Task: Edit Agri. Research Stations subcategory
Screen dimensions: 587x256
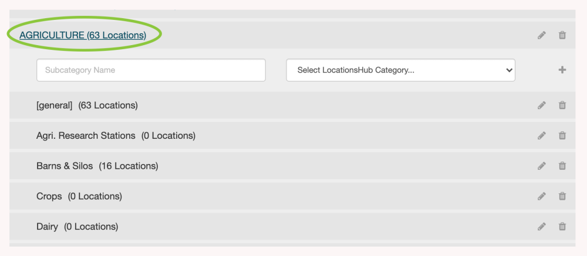Action: coord(541,136)
